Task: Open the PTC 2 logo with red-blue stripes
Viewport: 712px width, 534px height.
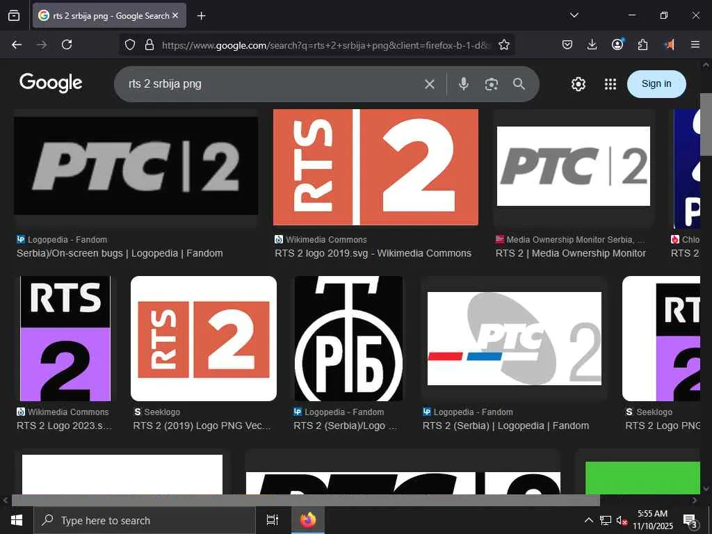Action: coord(515,339)
